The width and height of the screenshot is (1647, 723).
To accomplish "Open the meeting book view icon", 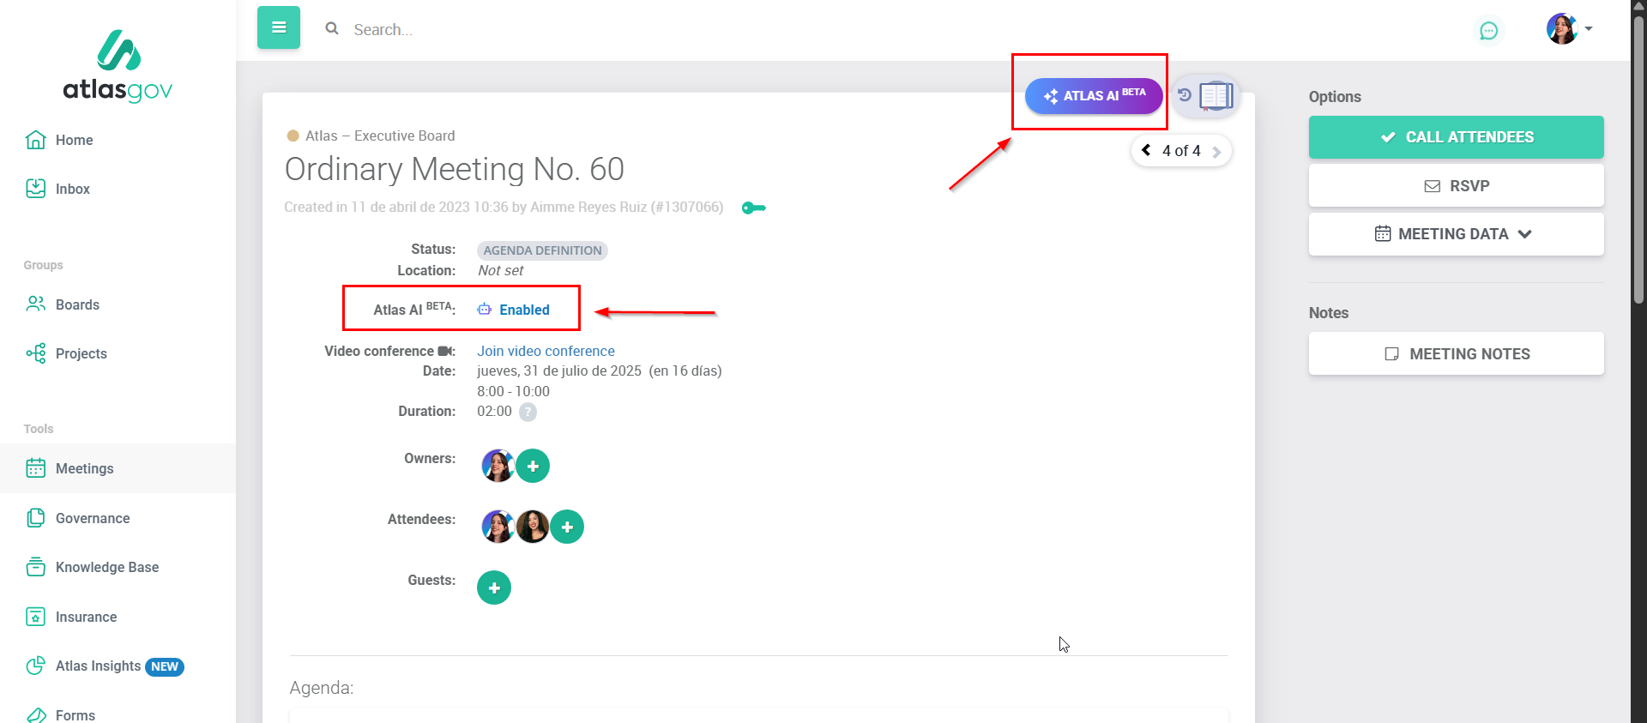I will click(1216, 96).
